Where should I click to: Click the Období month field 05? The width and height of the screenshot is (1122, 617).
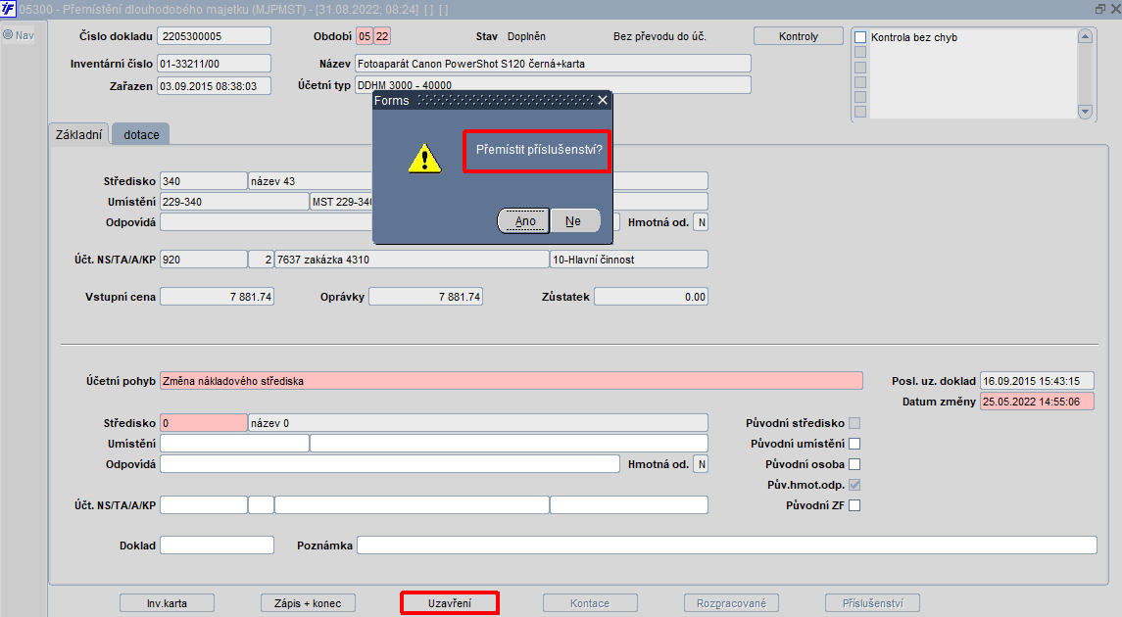(x=365, y=36)
